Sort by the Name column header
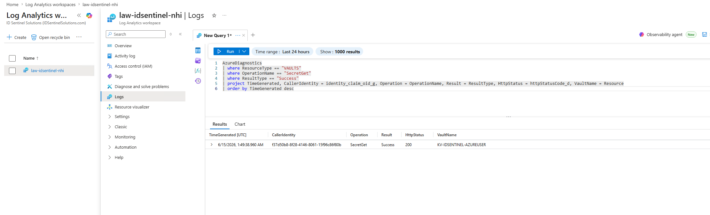This screenshot has width=710, height=215. coord(31,58)
